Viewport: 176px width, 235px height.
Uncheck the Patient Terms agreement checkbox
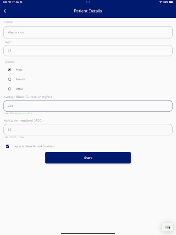point(7,146)
